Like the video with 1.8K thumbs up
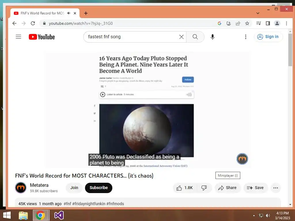This screenshot has height=221, width=295. pos(185,188)
